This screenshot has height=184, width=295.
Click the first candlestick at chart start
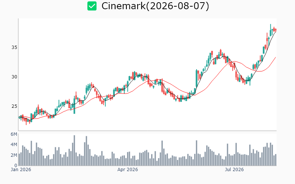coord(19,117)
